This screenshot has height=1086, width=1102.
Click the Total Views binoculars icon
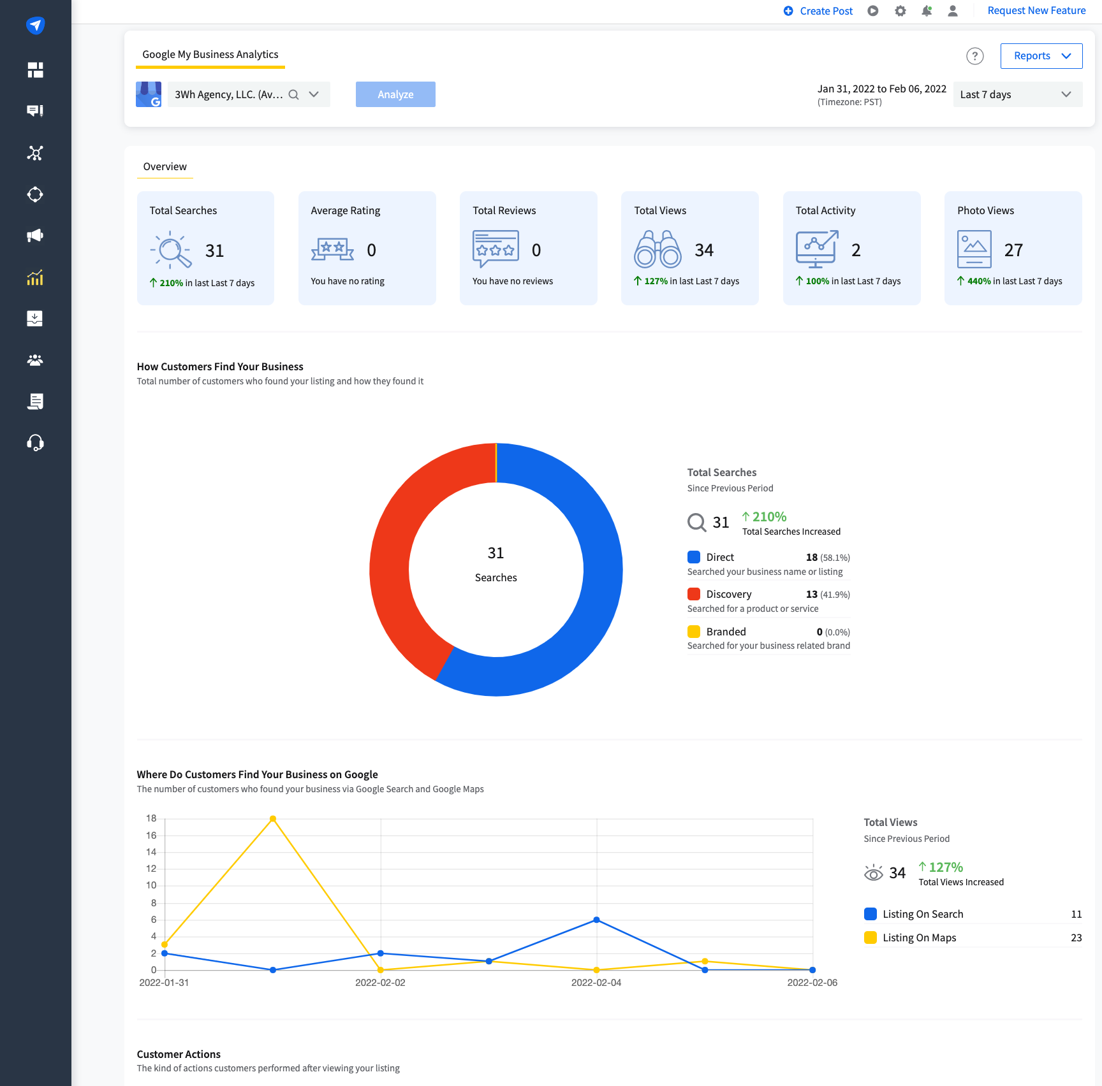658,249
